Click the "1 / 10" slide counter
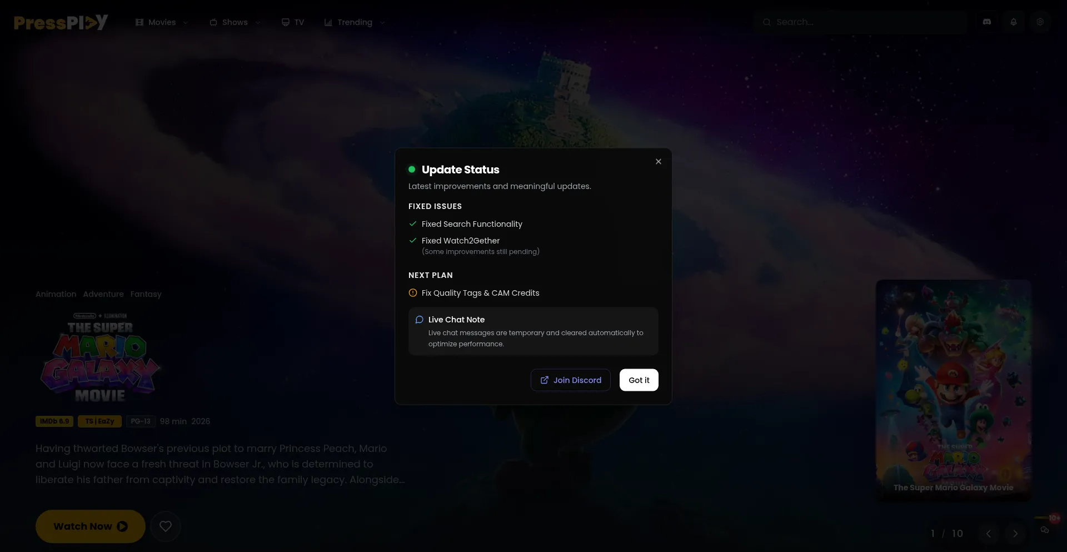 (x=947, y=534)
